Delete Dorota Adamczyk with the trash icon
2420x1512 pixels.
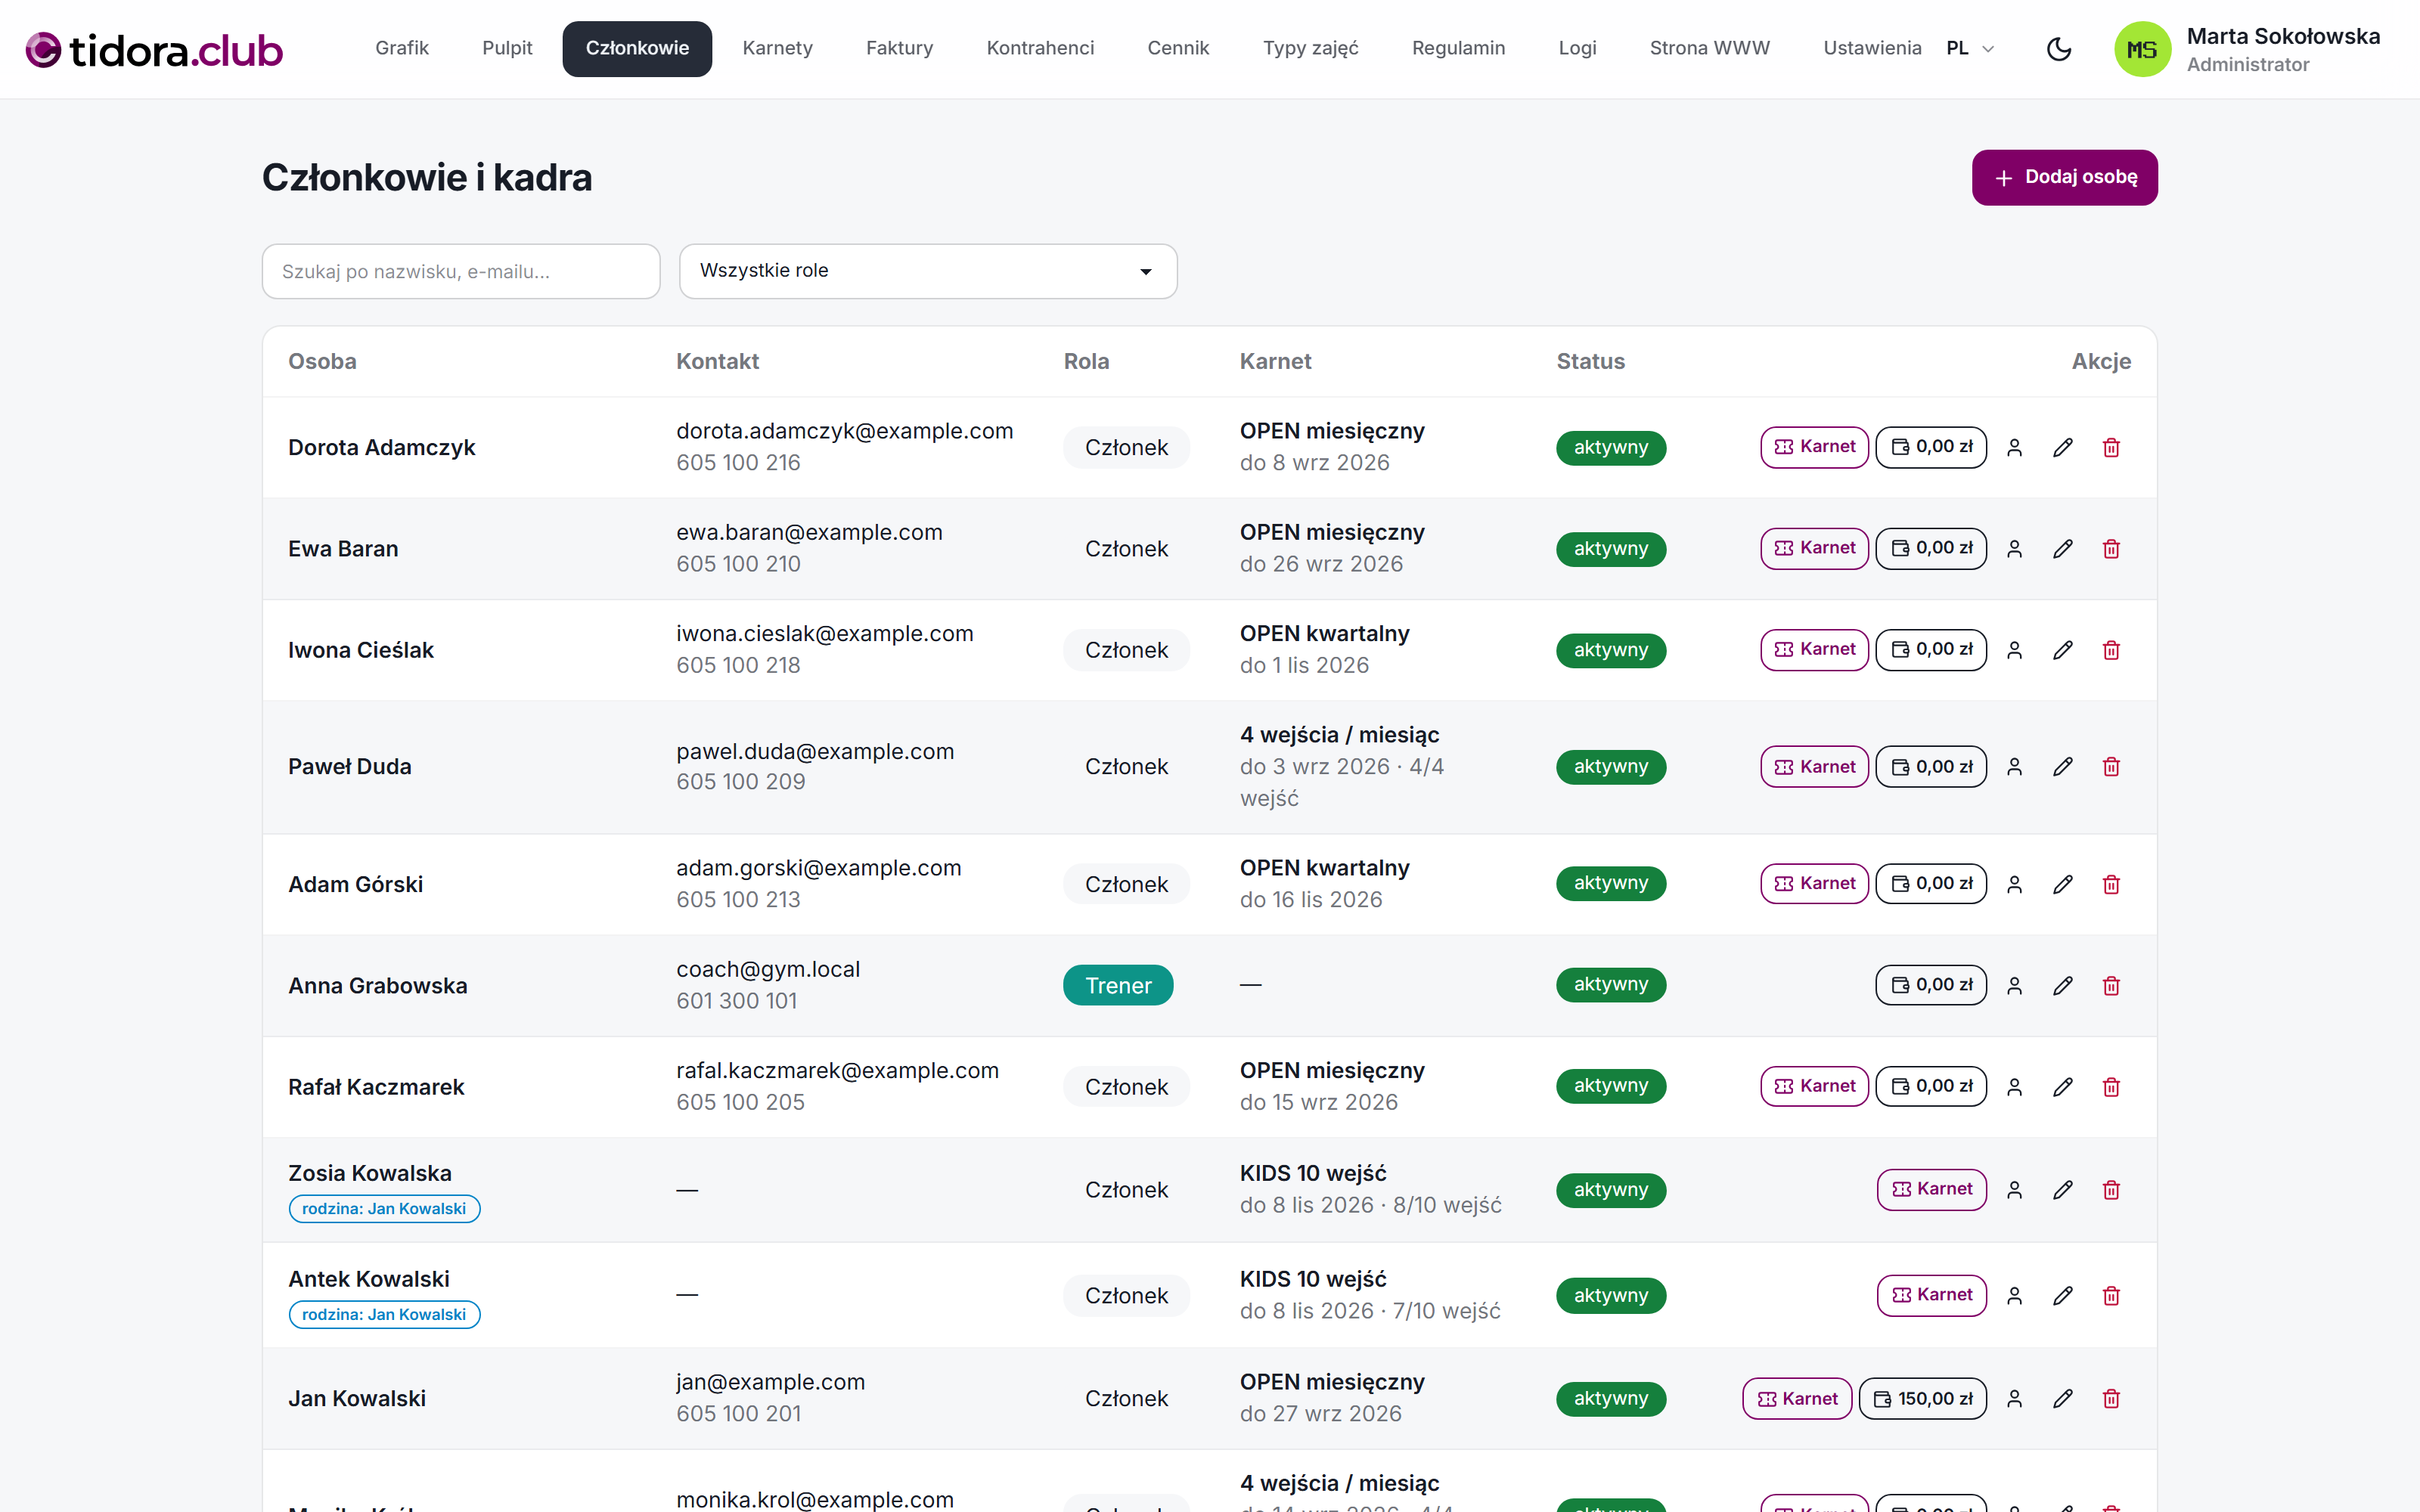click(x=2111, y=447)
